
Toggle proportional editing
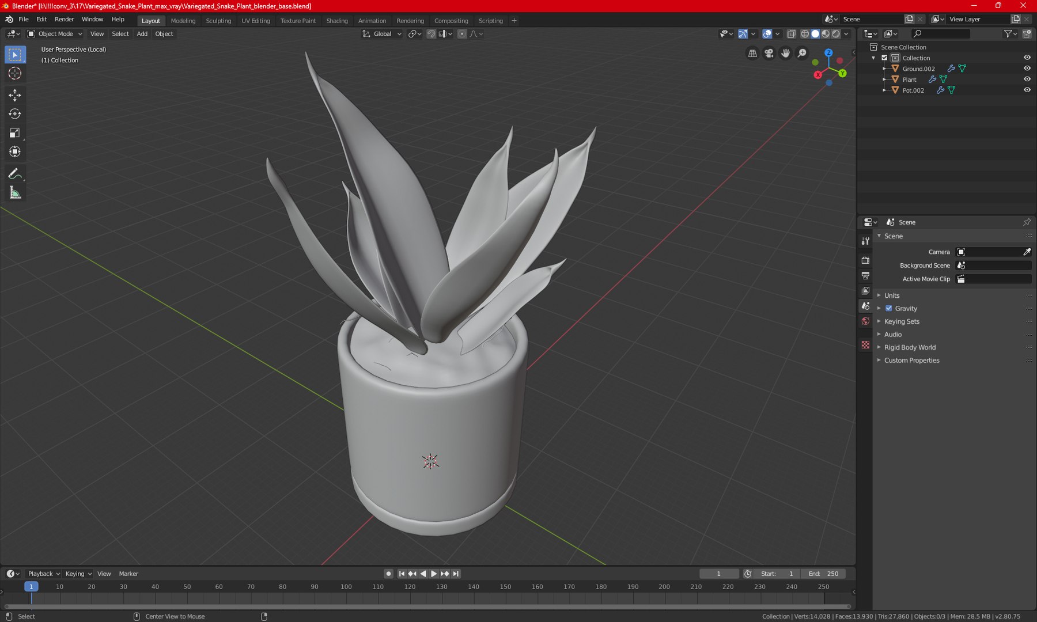click(x=461, y=34)
